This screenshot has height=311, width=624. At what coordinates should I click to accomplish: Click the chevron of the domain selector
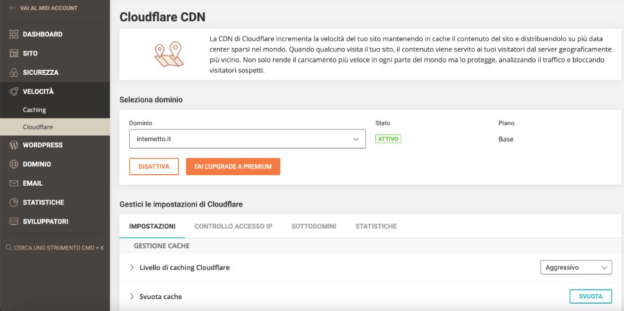tap(356, 139)
